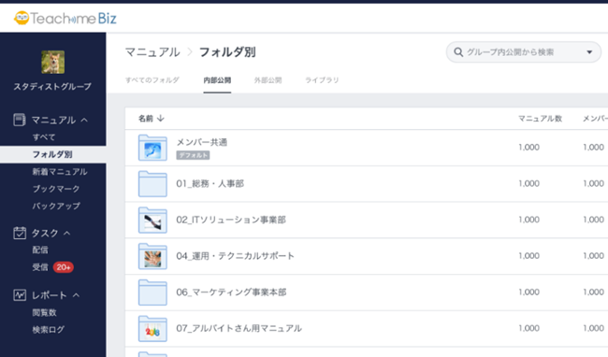
Task: Click the タスク calendar check icon
Action: [x=20, y=233]
